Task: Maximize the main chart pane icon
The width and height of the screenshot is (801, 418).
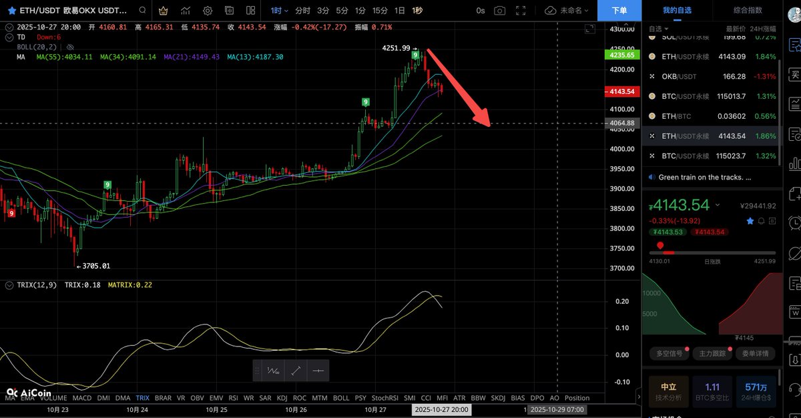Action: click(589, 29)
